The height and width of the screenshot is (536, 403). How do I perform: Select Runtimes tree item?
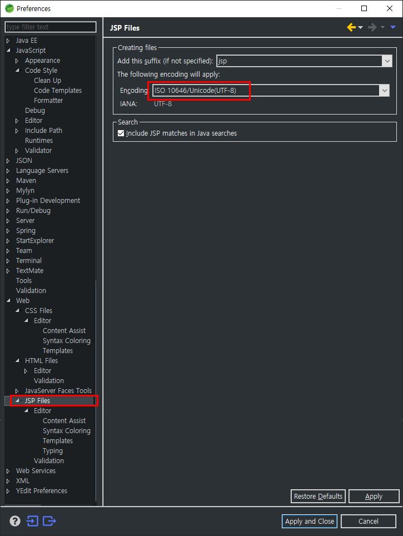pyautogui.click(x=38, y=141)
